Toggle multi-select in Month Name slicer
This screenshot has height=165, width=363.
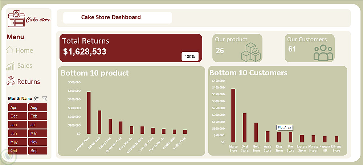36,99
